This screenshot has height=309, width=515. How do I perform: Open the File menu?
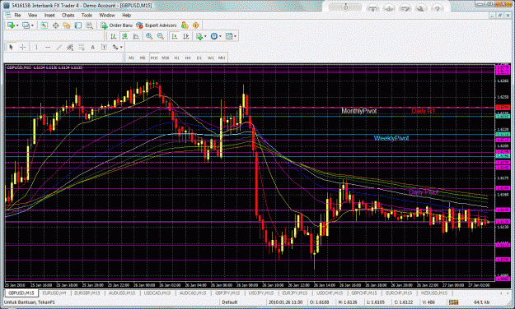click(17, 15)
